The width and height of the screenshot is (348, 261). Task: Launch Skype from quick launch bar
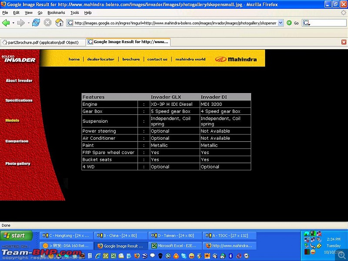pos(184,256)
